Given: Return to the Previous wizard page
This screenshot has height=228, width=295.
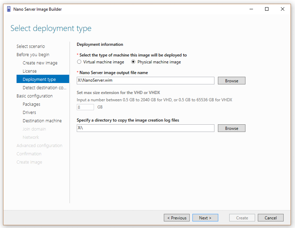Looking at the screenshot, I should (177, 218).
